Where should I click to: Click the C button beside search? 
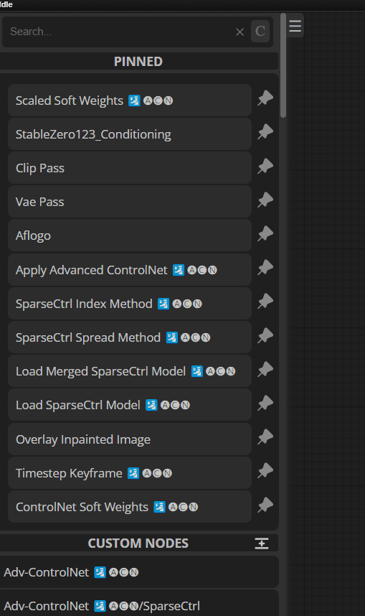260,31
